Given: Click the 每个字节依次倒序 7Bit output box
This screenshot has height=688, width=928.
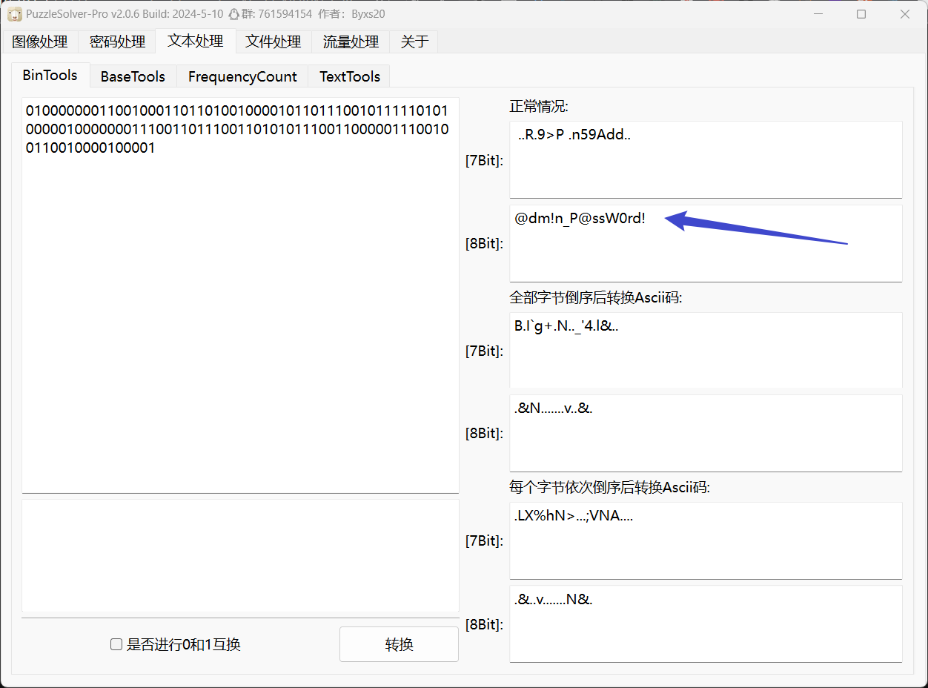Looking at the screenshot, I should pos(706,540).
